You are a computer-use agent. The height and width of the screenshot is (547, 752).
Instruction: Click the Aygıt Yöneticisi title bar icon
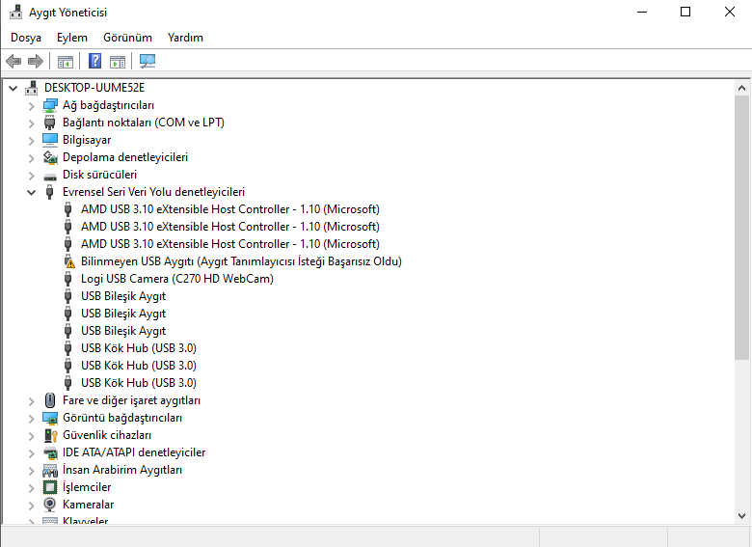[x=15, y=12]
